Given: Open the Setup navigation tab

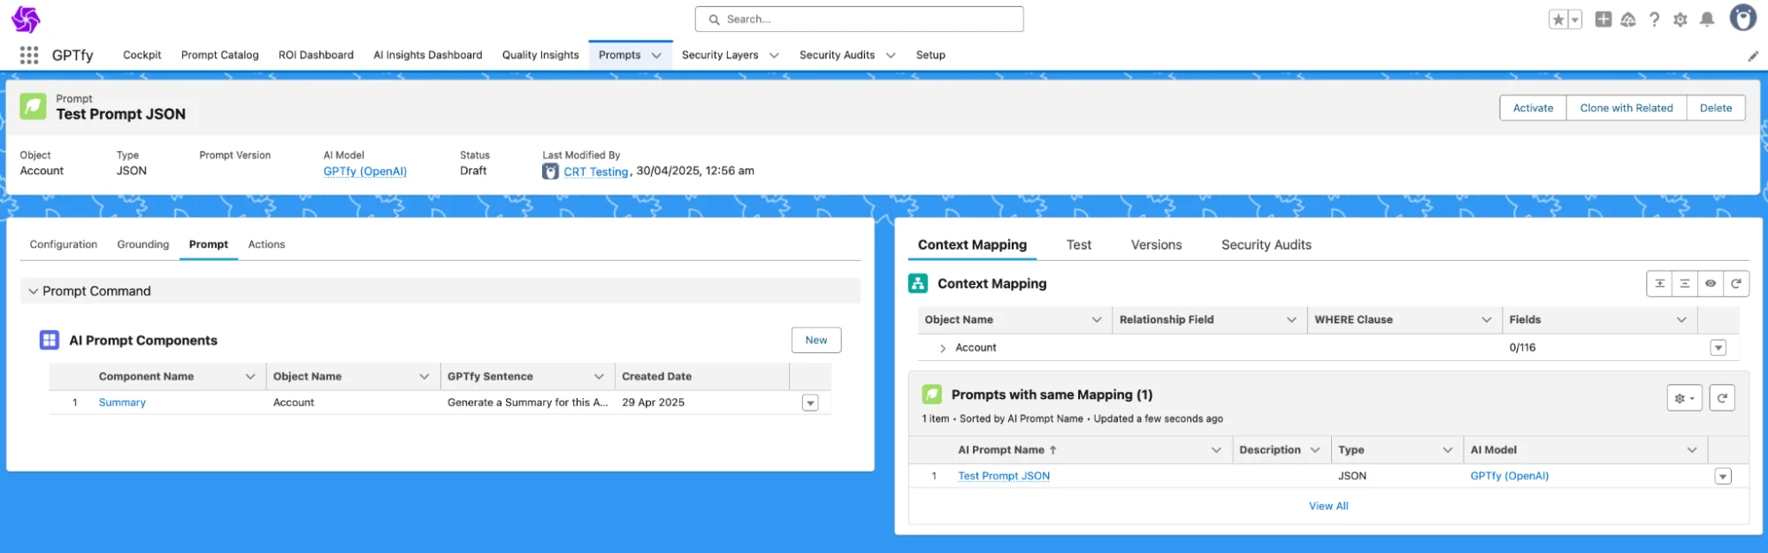Looking at the screenshot, I should click(x=930, y=55).
